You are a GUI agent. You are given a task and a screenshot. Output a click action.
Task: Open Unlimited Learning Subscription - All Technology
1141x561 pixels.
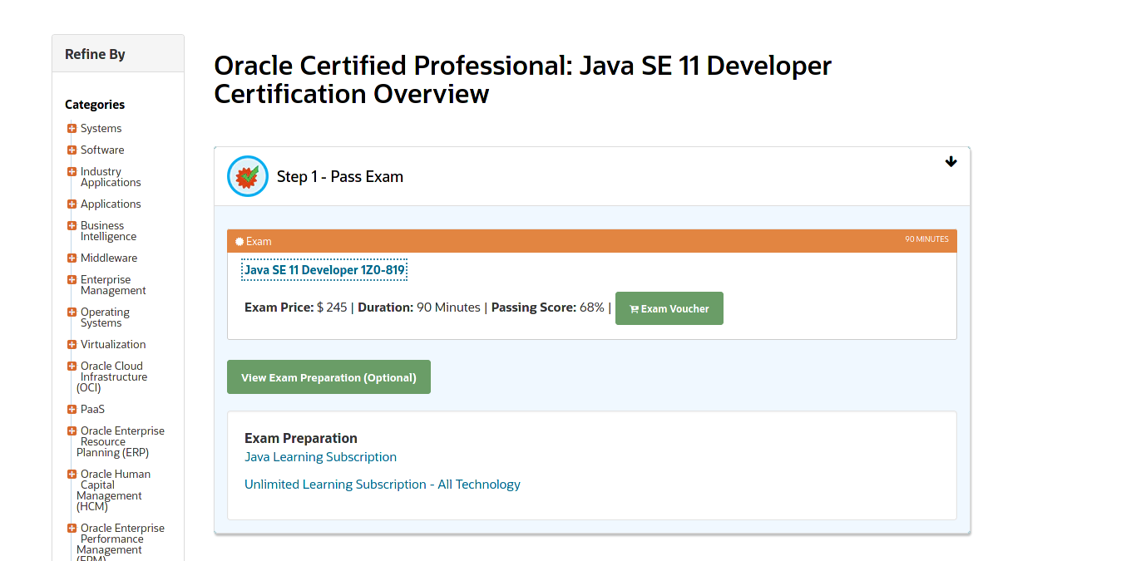[383, 485]
